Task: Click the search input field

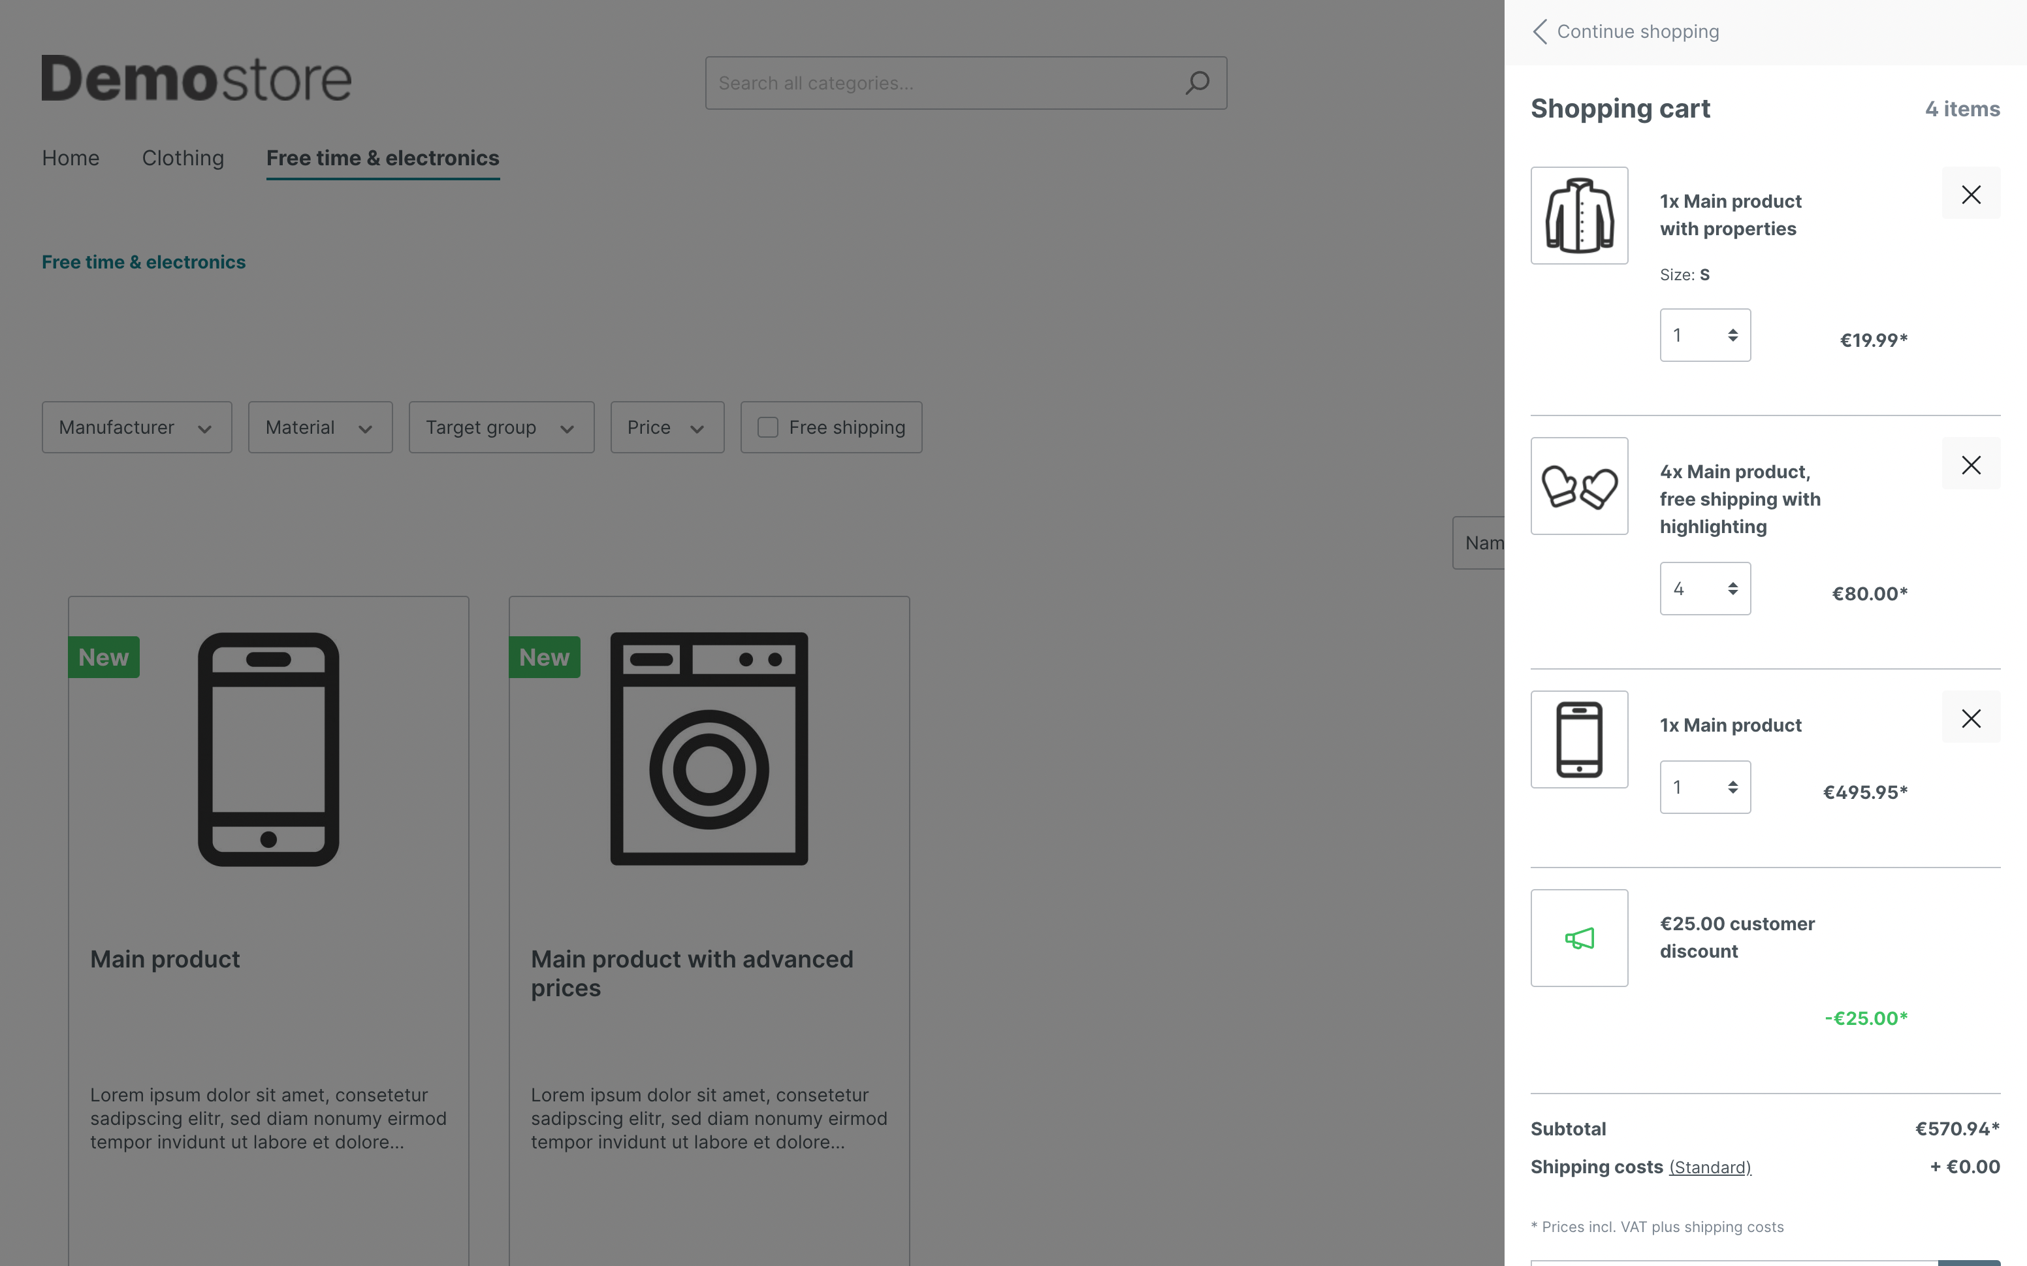Action: (965, 82)
